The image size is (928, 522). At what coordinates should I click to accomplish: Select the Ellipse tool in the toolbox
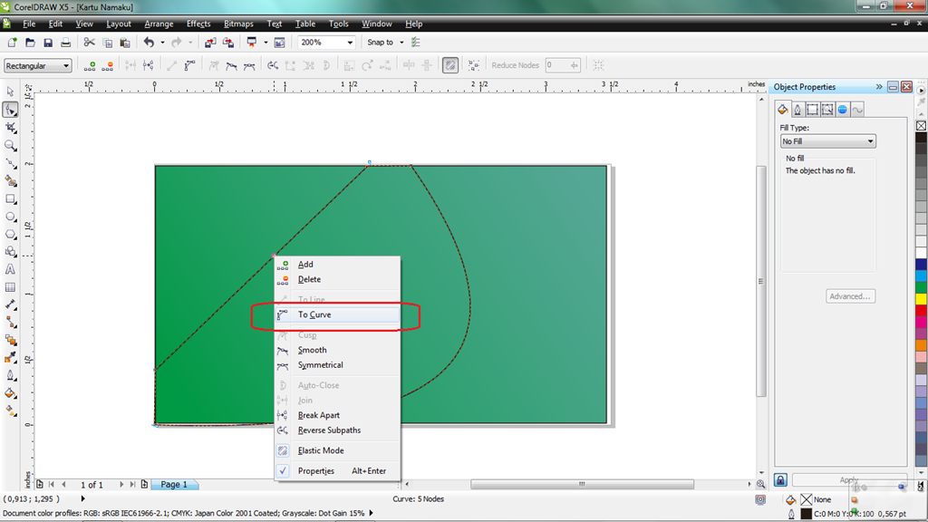pos(11,217)
